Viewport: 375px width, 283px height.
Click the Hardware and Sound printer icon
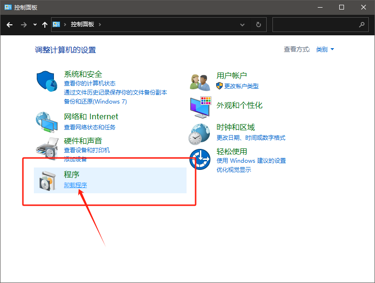tap(47, 147)
